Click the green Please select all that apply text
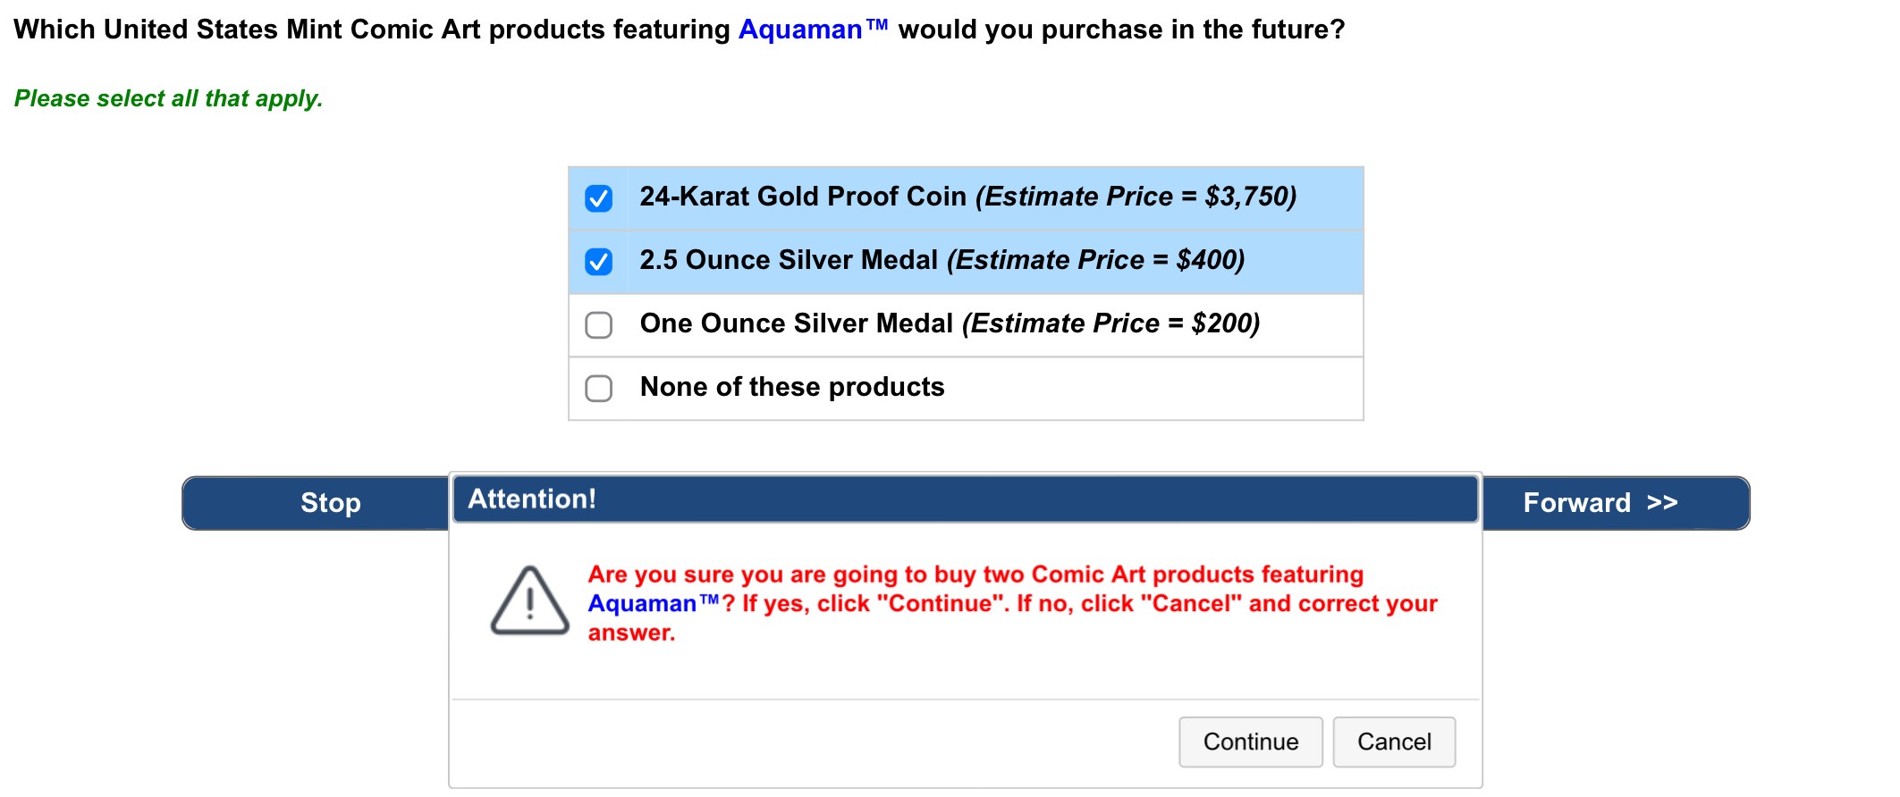This screenshot has height=797, width=1900. click(x=168, y=98)
